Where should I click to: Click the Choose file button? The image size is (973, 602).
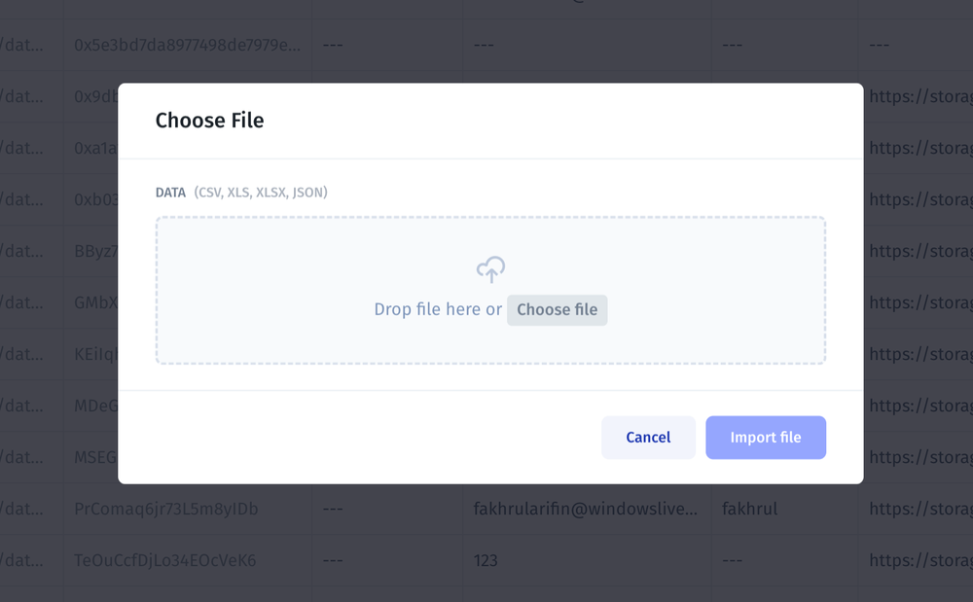pyautogui.click(x=557, y=309)
